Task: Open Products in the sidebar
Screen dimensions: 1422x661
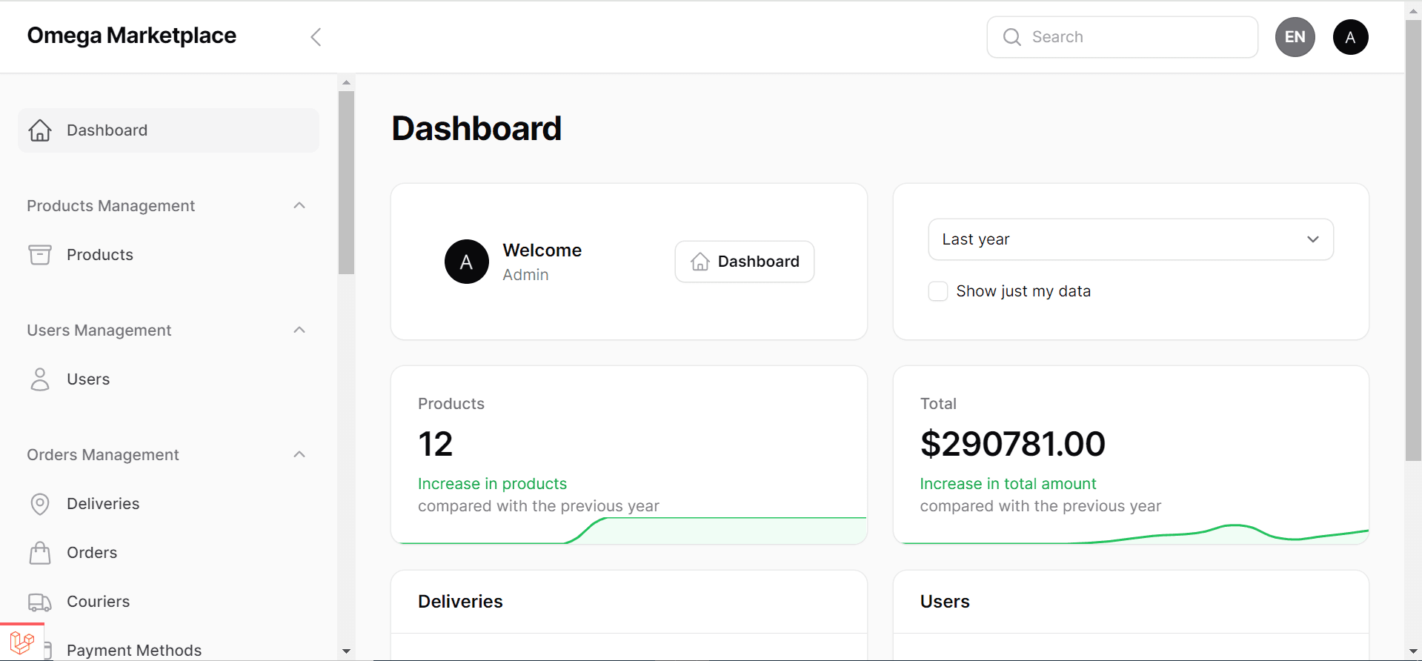Action: [168, 255]
